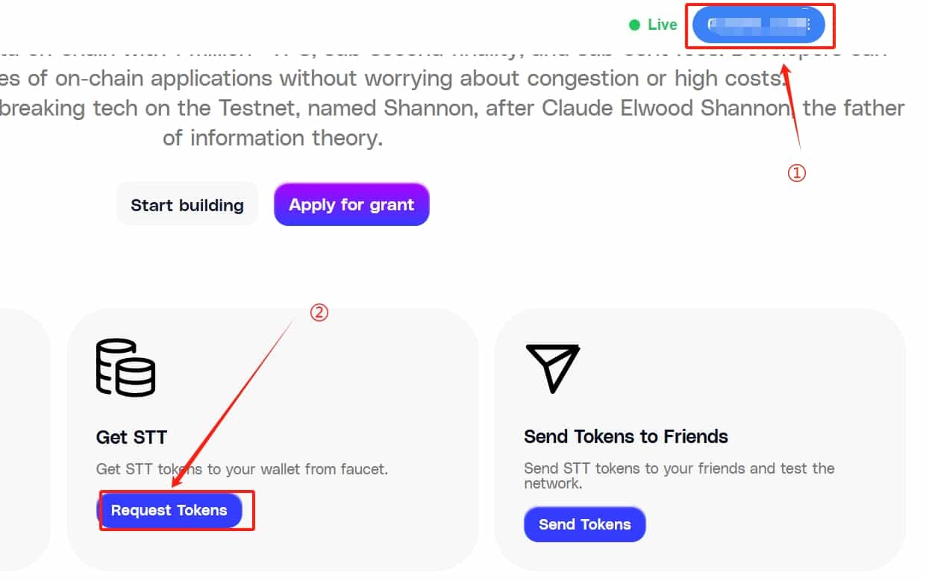Click the Start building button
The width and height of the screenshot is (926, 581).
pyautogui.click(x=187, y=204)
